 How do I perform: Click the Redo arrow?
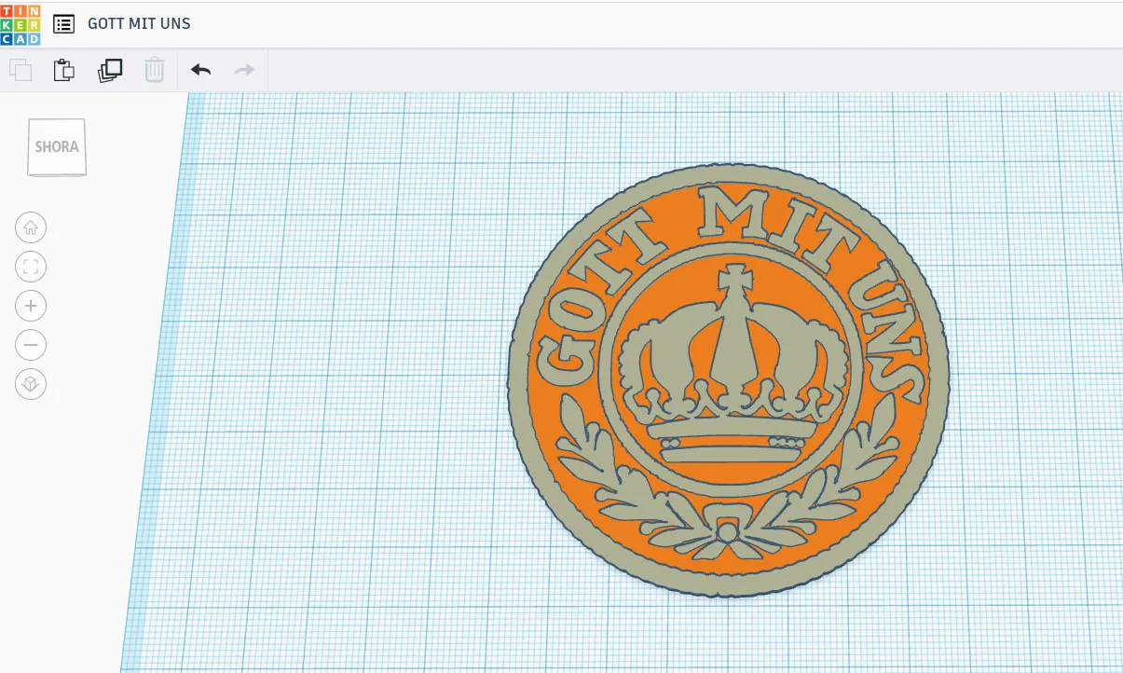pyautogui.click(x=244, y=70)
